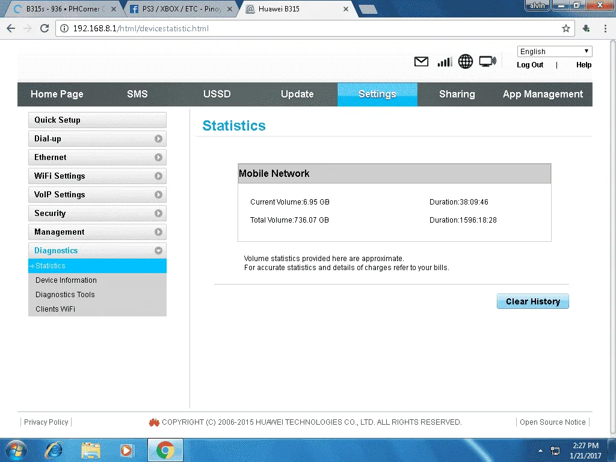Click the download extension icon in toolbar
The image size is (616, 462).
(586, 28)
